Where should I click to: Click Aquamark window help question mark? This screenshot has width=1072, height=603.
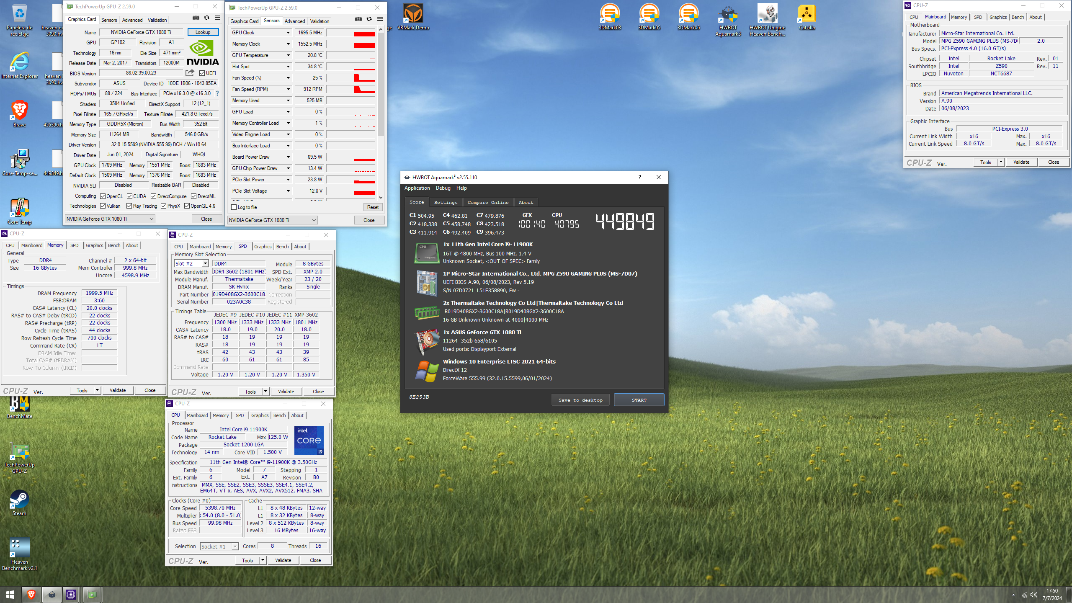pos(639,177)
